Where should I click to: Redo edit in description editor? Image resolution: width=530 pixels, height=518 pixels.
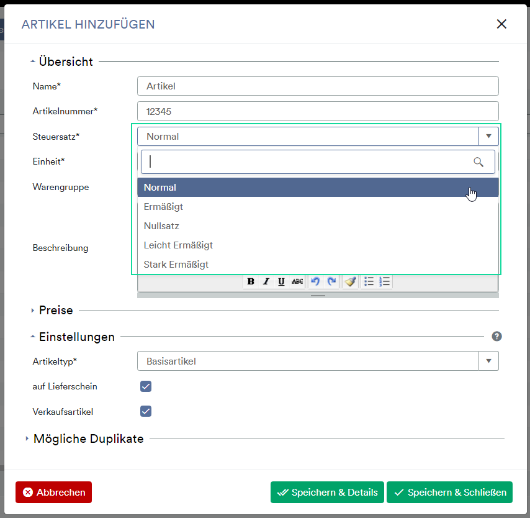click(332, 281)
